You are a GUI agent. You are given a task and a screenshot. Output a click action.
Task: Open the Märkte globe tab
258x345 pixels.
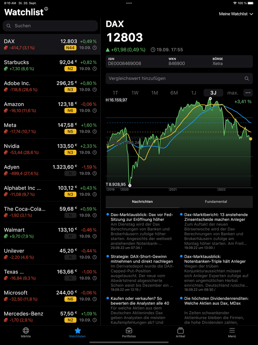tap(26, 332)
